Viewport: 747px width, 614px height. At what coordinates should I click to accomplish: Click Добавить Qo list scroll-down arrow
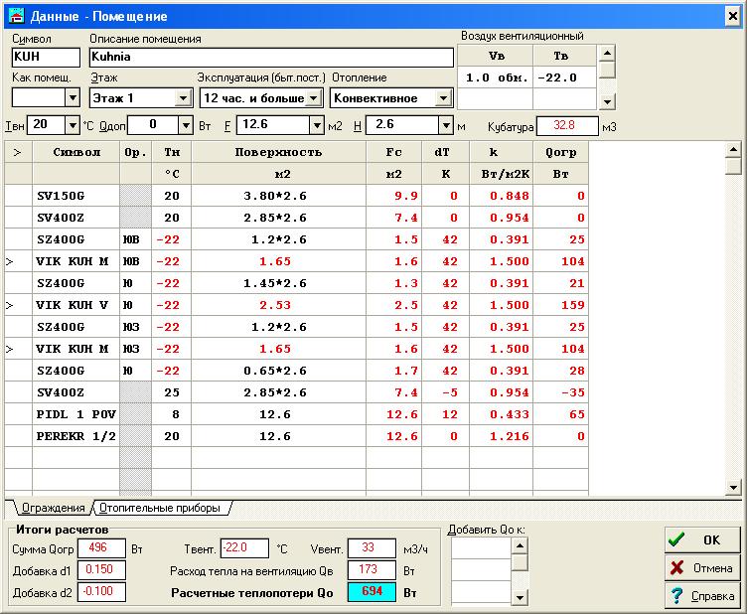coord(520,596)
